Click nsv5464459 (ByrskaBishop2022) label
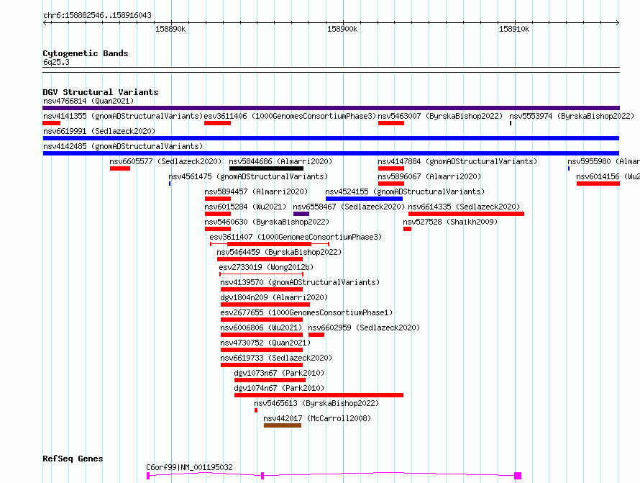The width and height of the screenshot is (640, 483). tap(279, 252)
